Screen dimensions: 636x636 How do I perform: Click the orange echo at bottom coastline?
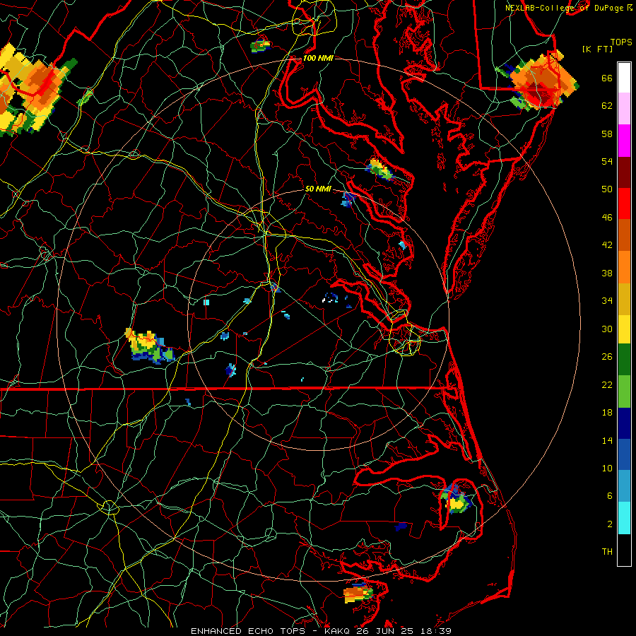click(358, 593)
